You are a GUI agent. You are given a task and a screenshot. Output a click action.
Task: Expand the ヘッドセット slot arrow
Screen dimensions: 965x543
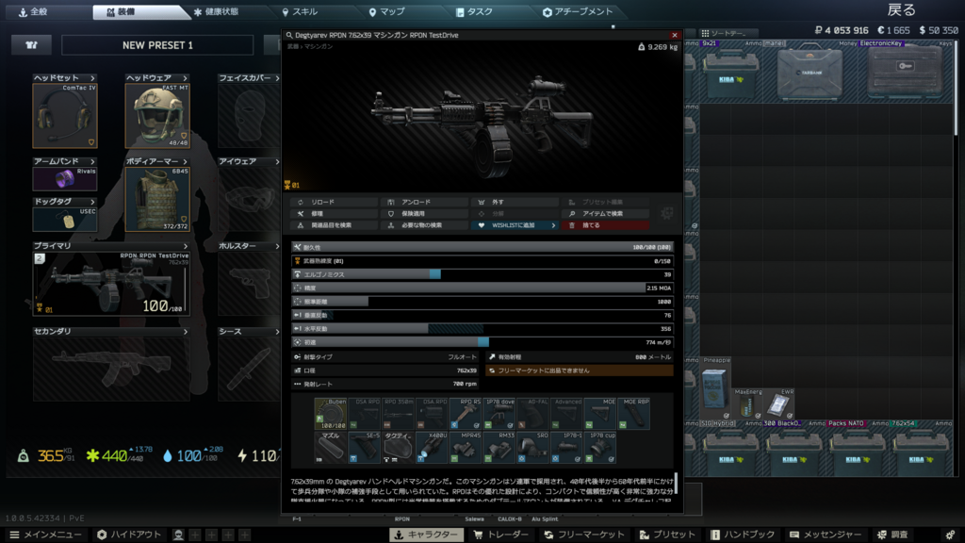91,78
